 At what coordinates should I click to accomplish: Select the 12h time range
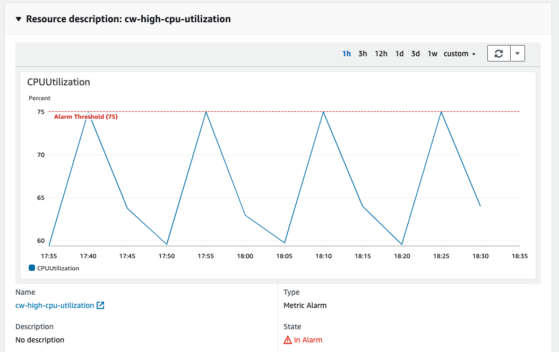pyautogui.click(x=381, y=53)
